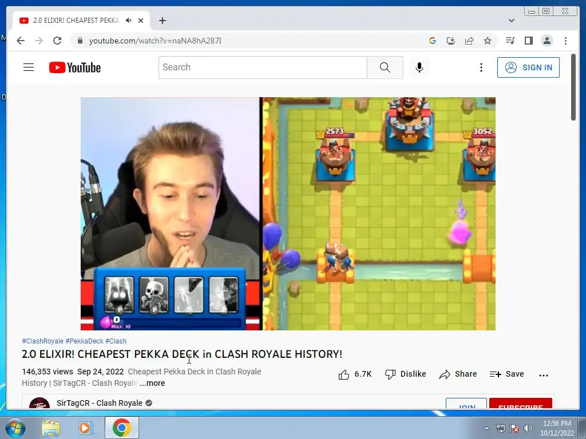Select the video title text
Image resolution: width=586 pixels, height=439 pixels.
pyautogui.click(x=182, y=354)
